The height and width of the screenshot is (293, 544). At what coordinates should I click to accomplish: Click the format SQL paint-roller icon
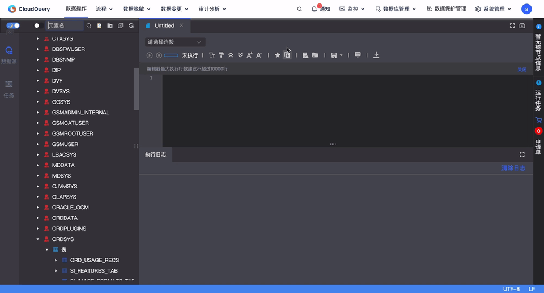222,55
